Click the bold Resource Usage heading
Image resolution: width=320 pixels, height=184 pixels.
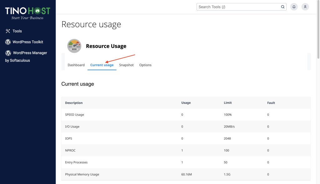click(x=106, y=46)
